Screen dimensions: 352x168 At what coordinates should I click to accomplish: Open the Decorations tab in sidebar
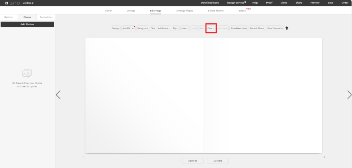point(46,17)
